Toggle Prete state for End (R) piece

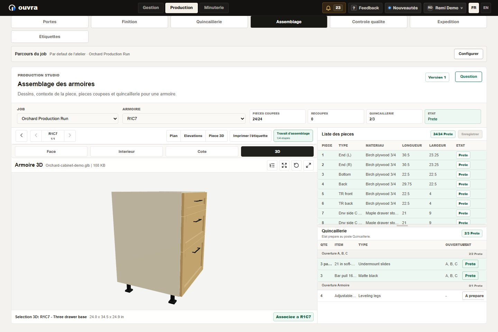click(x=463, y=165)
